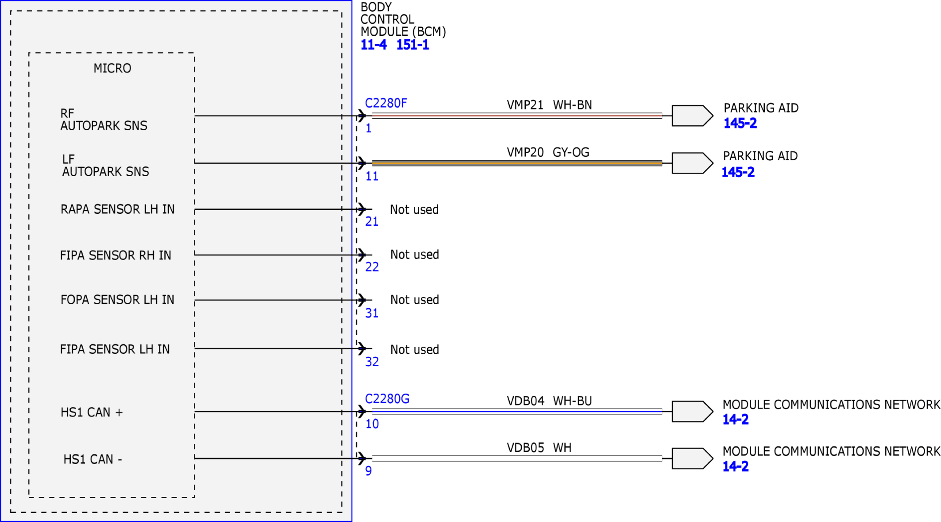Click Not used text at pin 22
Image resolution: width=941 pixels, height=522 pixels.
click(415, 255)
